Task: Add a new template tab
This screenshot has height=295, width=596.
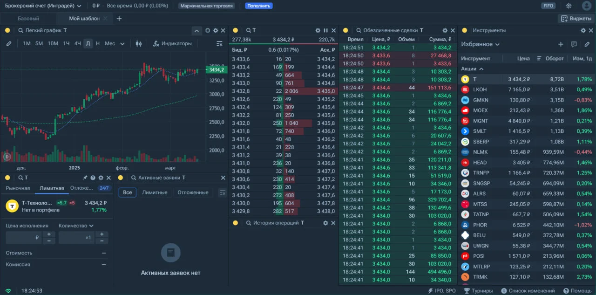Action: coord(119,19)
